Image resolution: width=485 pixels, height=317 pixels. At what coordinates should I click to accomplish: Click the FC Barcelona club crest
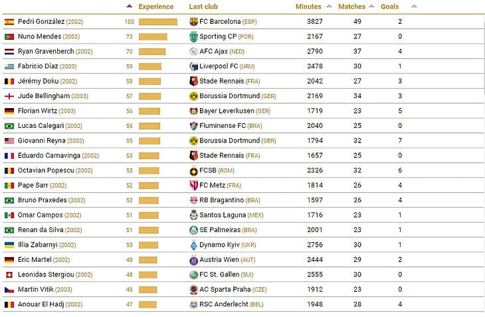[193, 21]
